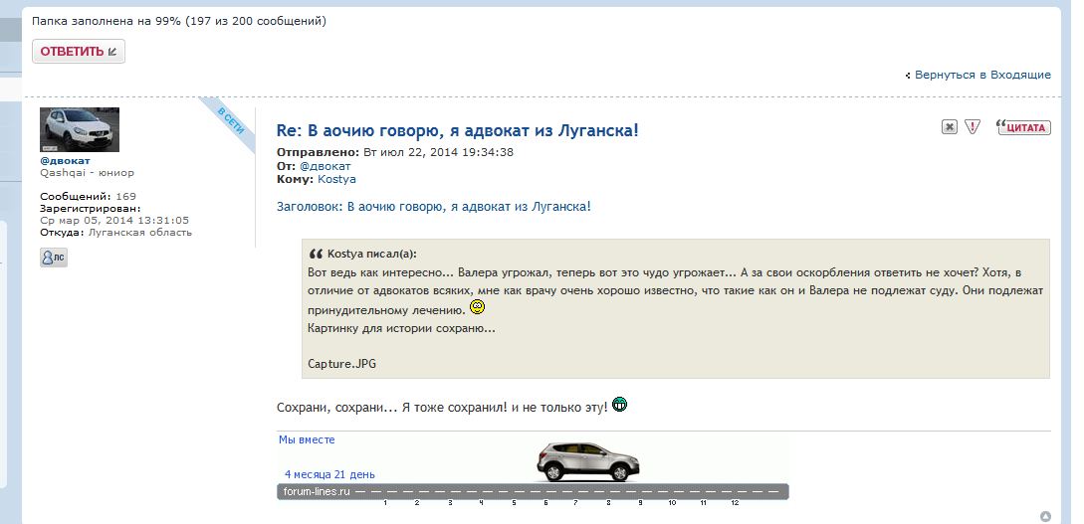Click the 4 месяца 21 день counter
The width and height of the screenshot is (1084, 524).
point(329,474)
